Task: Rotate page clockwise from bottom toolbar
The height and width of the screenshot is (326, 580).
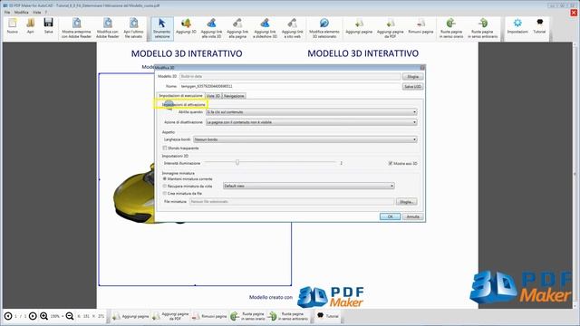Action: 247,316
